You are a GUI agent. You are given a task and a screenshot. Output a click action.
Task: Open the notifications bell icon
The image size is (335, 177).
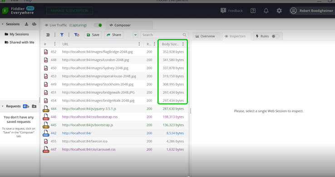click(x=266, y=11)
